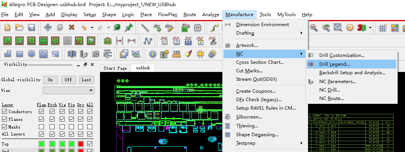The image size is (405, 152).
Task: Click the Global visibility Last button
Action: [x=87, y=80]
